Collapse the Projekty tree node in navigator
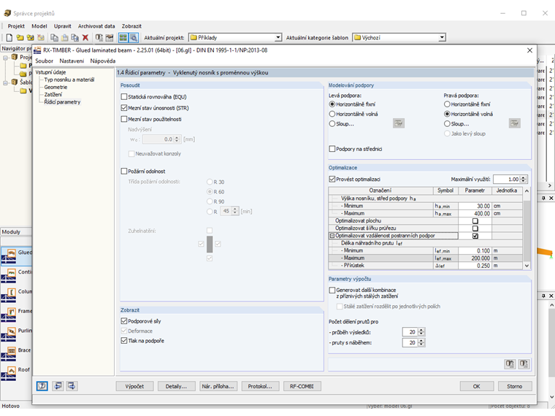Viewport: 555px width, 416px height. (5, 58)
